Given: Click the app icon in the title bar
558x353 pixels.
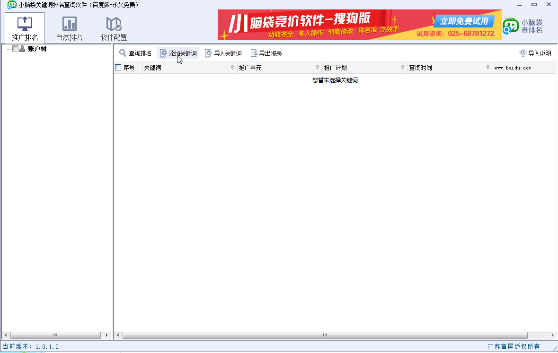Looking at the screenshot, I should pyautogui.click(x=12, y=5).
